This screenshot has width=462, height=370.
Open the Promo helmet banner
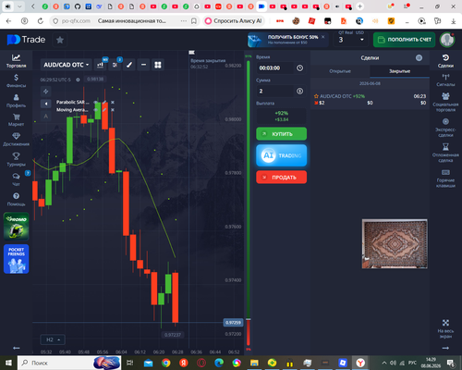click(17, 227)
